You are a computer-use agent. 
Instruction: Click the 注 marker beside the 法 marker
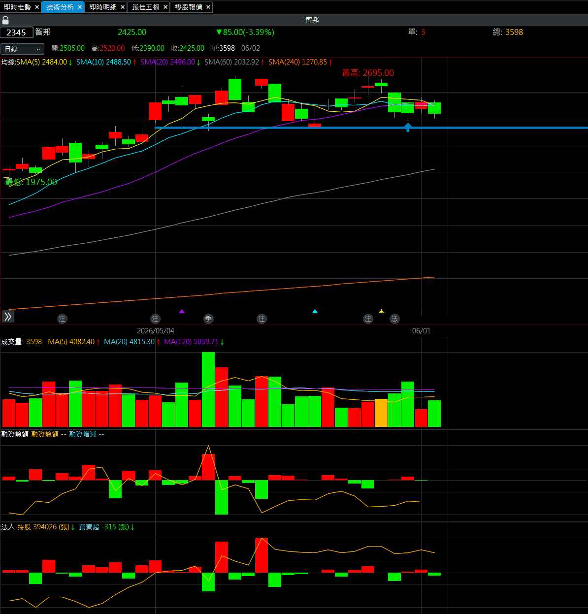(368, 319)
